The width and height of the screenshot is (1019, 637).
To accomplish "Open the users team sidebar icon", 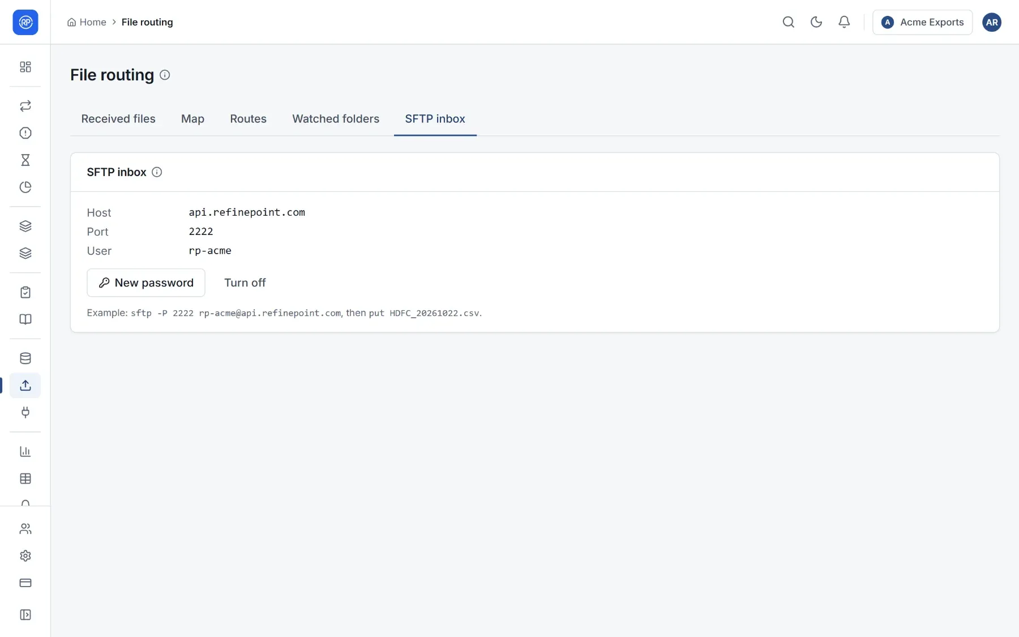I will pyautogui.click(x=25, y=529).
